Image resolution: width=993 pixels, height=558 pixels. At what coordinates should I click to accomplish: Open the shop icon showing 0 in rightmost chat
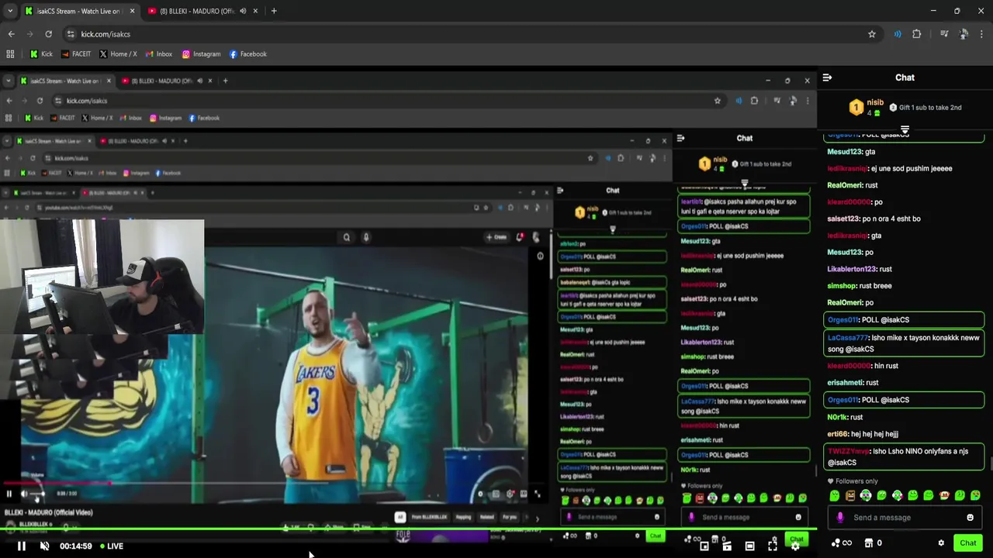[x=874, y=543]
